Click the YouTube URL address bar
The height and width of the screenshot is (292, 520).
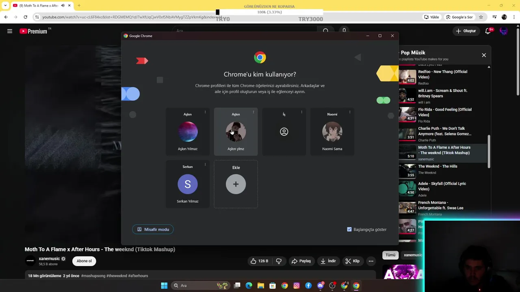(x=132, y=17)
